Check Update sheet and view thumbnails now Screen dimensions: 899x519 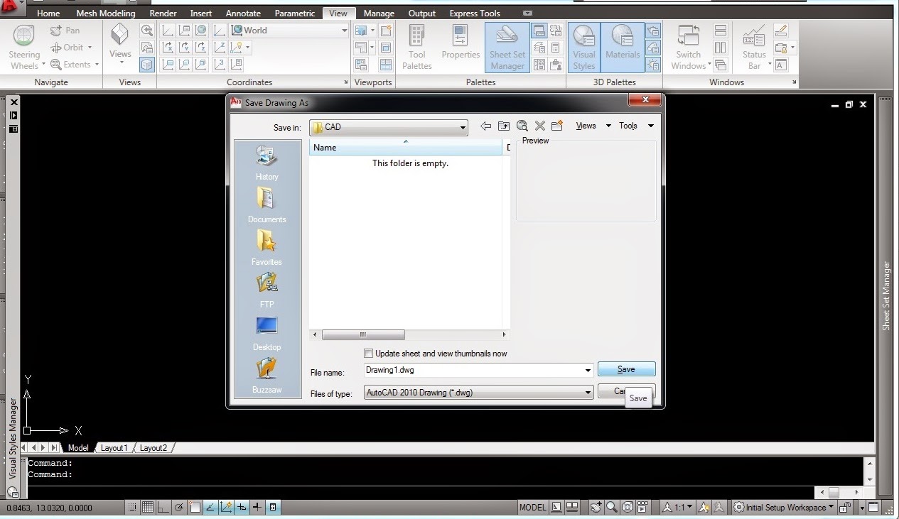pos(368,353)
